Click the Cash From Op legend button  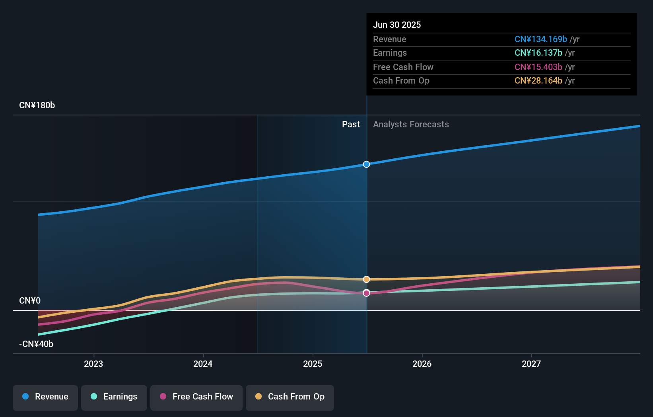coord(290,397)
